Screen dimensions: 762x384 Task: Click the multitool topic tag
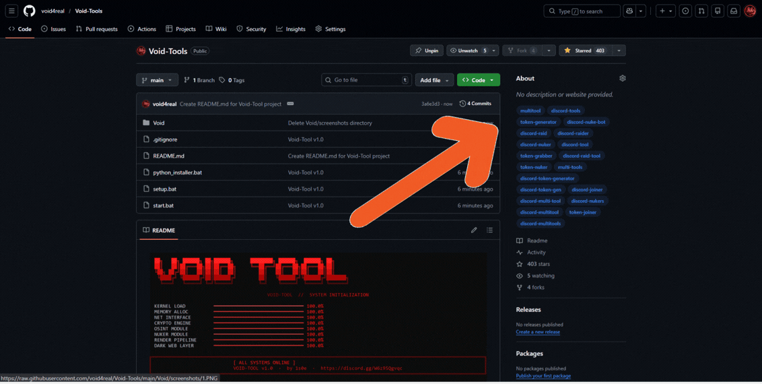(x=530, y=111)
